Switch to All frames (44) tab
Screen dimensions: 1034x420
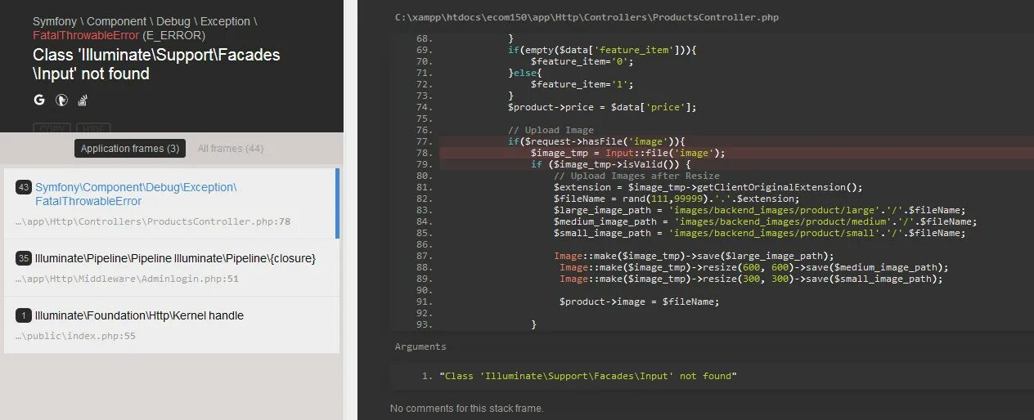(x=231, y=149)
